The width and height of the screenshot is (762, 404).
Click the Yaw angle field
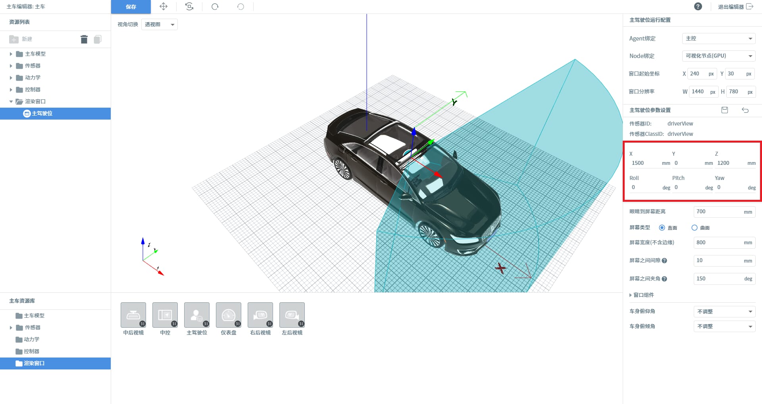click(x=735, y=188)
